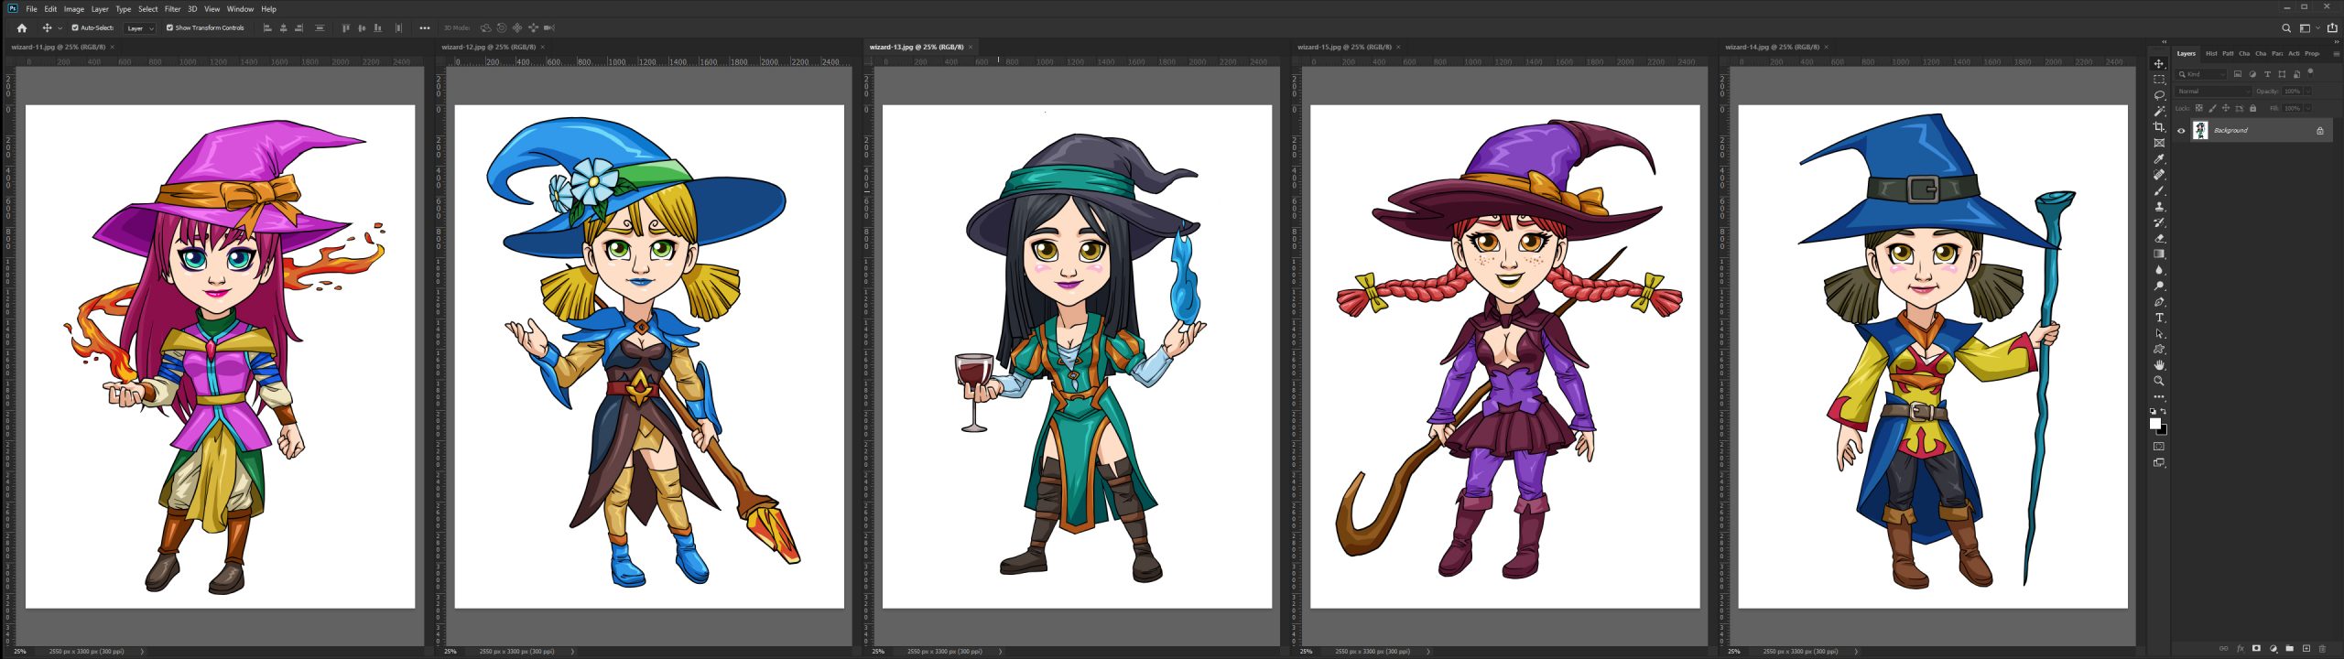Image resolution: width=2344 pixels, height=659 pixels.
Task: Select the Path Selection tool
Action: [2159, 333]
